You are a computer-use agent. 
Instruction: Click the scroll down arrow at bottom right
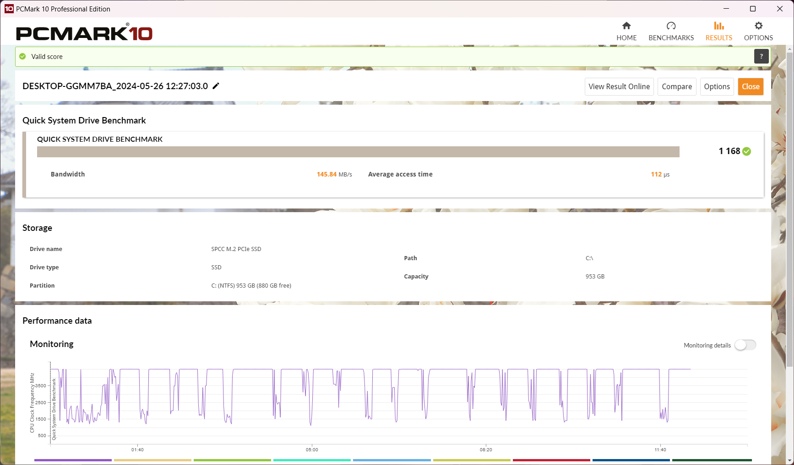click(789, 460)
